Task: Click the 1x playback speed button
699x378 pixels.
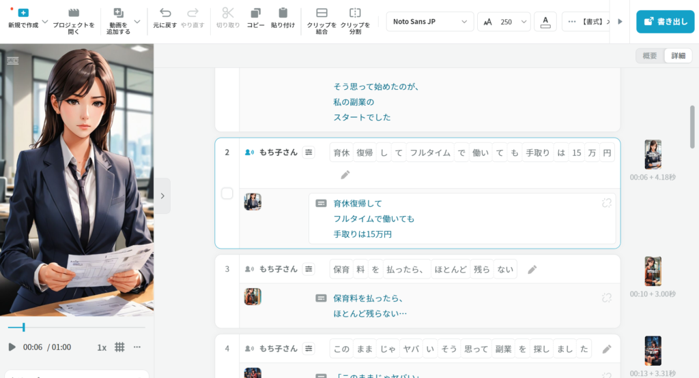Action: [x=102, y=347]
